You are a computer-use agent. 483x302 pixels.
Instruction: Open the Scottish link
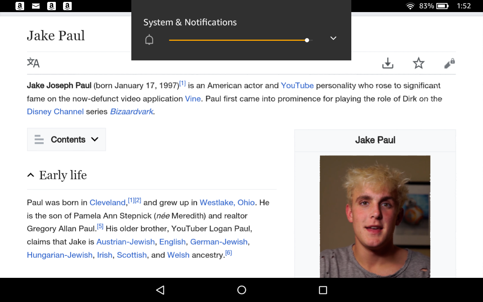point(132,255)
